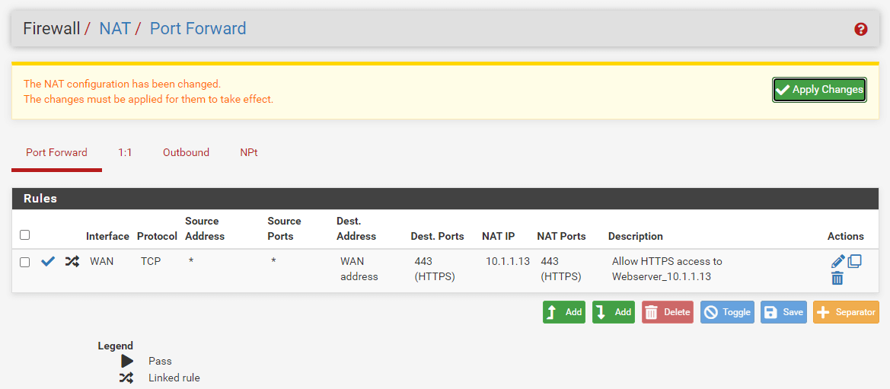The image size is (890, 389).
Task: Click the Actions column header
Action: [846, 236]
